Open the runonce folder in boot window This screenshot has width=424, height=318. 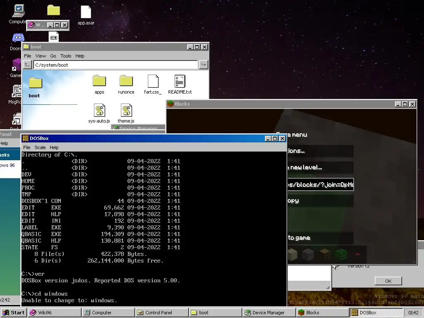pos(126,84)
